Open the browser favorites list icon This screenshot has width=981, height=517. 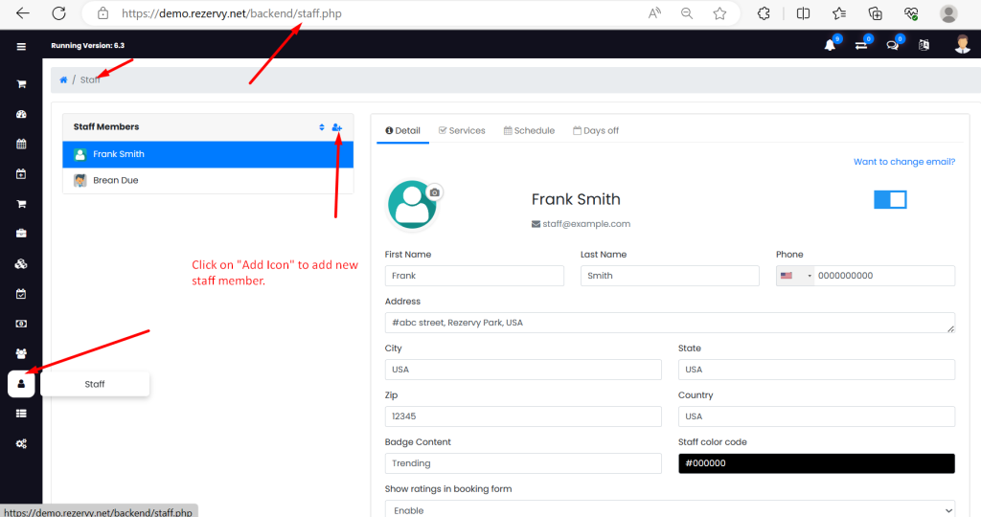pyautogui.click(x=839, y=13)
